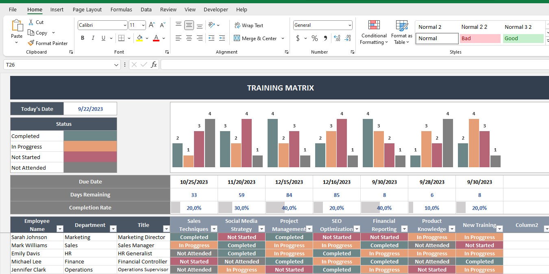Apply percent style icon
Image resolution: width=549 pixels, height=274 pixels.
(x=315, y=38)
